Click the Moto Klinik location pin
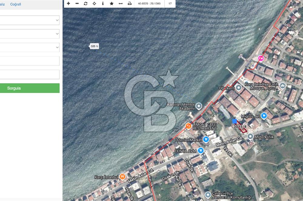303x201 pixels. coord(250,136)
